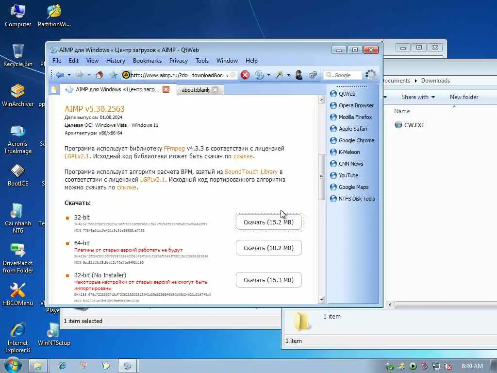Open the Computer desktop icon
The height and width of the screenshot is (373, 497).
18,16
